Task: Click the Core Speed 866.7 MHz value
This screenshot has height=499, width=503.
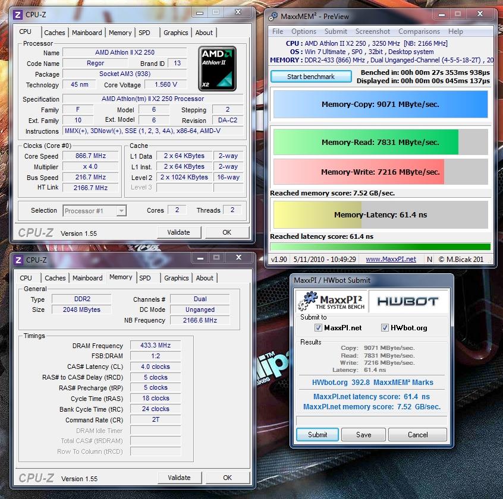Action: (x=90, y=156)
